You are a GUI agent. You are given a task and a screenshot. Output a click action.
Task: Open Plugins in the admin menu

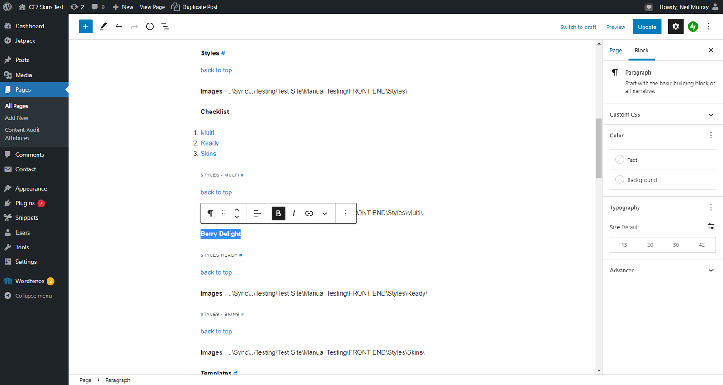[x=25, y=203]
